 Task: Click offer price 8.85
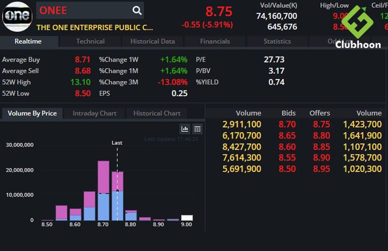point(321,147)
